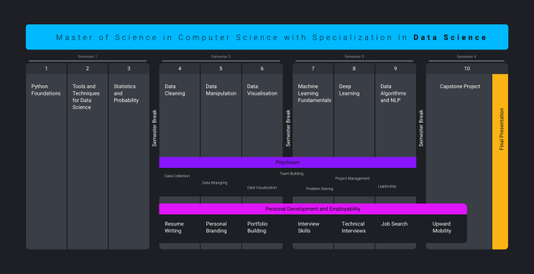Screen dimensions: 534x274
Task: Click the blue Master of Science title banner
Action: (267, 37)
